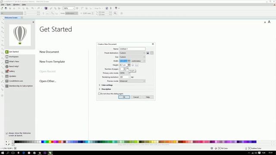Click the smaller text size A icon
276x155 pixels.
pyautogui.click(x=265, y=22)
